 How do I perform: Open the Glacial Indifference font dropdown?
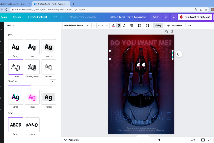pyautogui.click(x=77, y=25)
